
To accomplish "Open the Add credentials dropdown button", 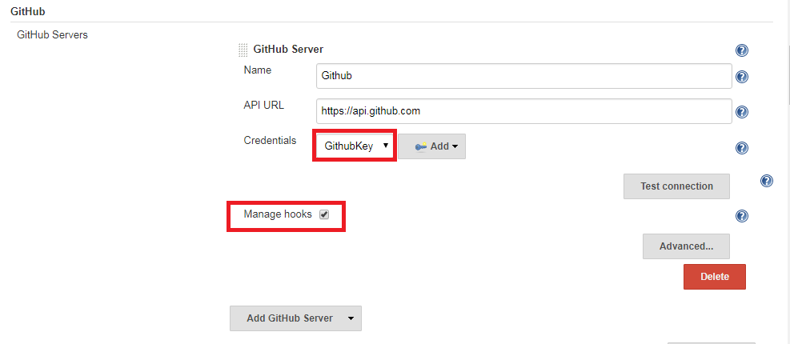I will coord(431,146).
